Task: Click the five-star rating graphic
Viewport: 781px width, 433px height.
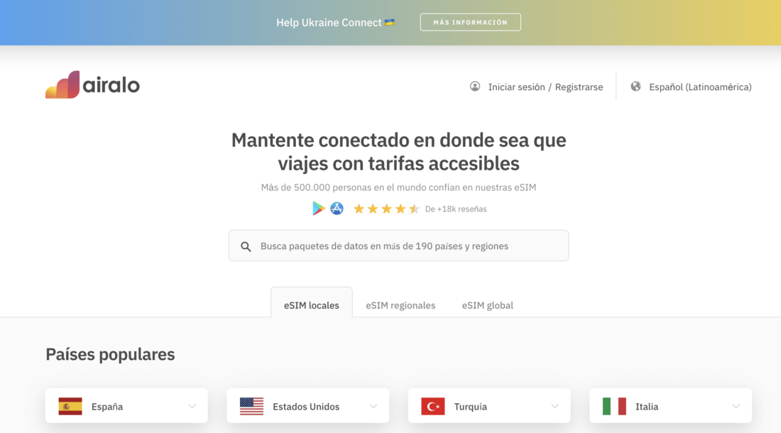Action: [386, 209]
